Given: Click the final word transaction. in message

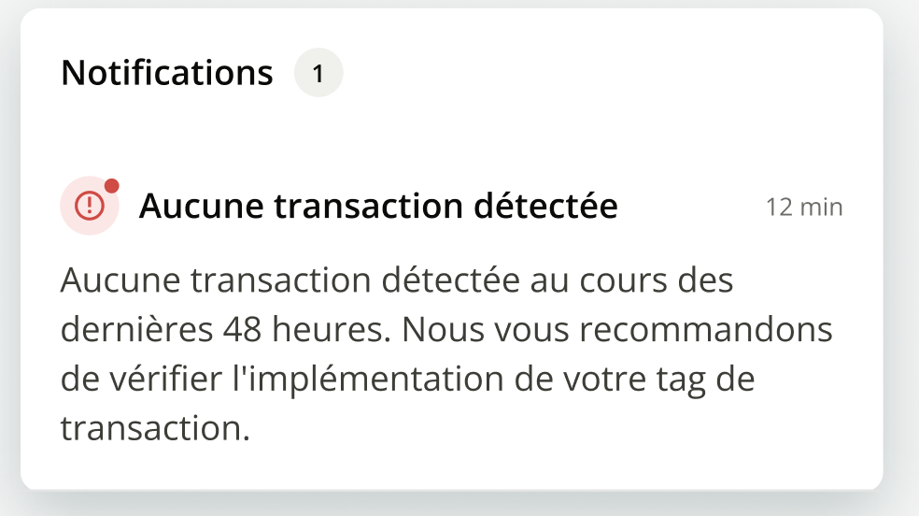Looking at the screenshot, I should 156,428.
